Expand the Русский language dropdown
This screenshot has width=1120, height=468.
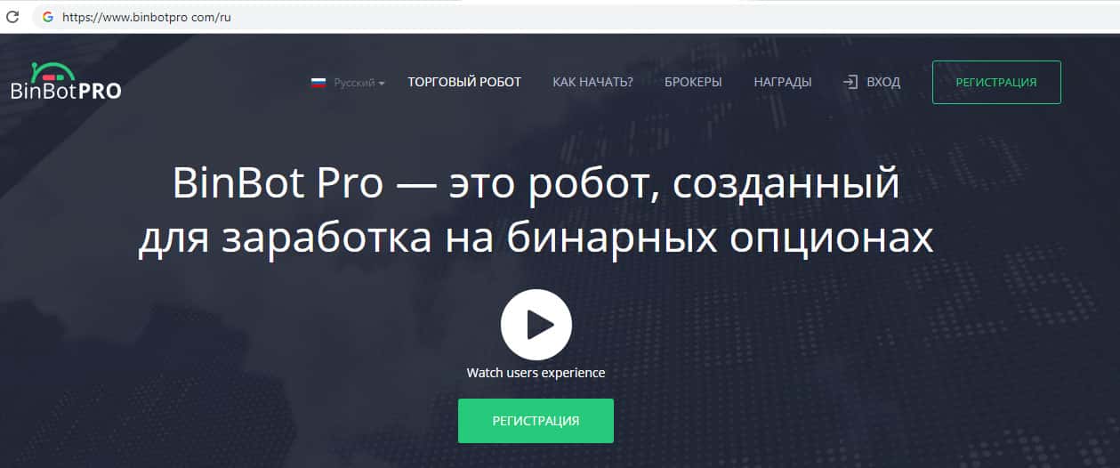[x=359, y=83]
